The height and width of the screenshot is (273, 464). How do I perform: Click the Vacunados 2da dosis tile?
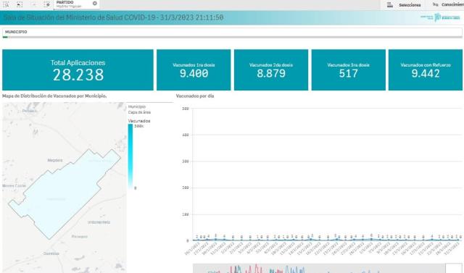[271, 70]
